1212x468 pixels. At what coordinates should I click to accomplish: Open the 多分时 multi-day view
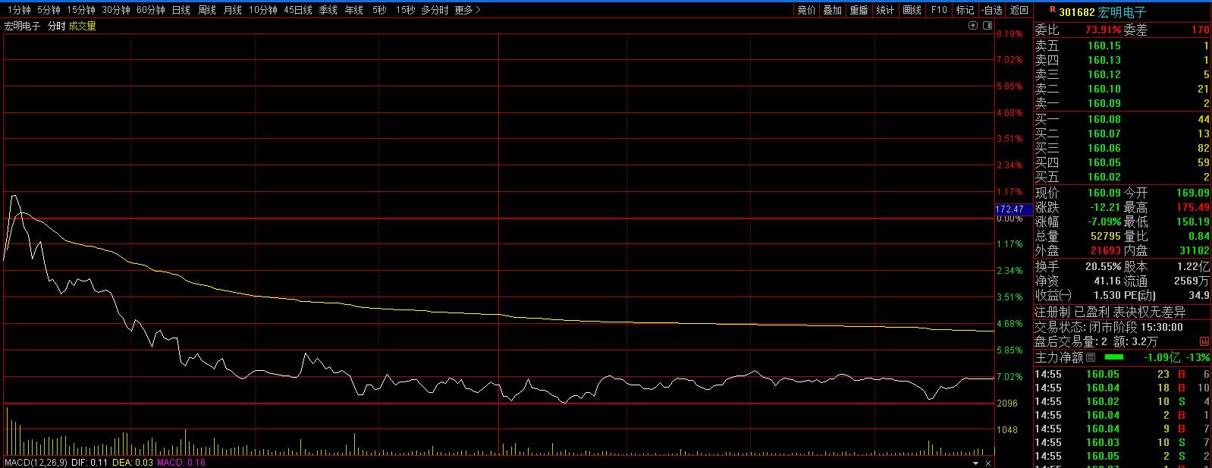coord(435,10)
